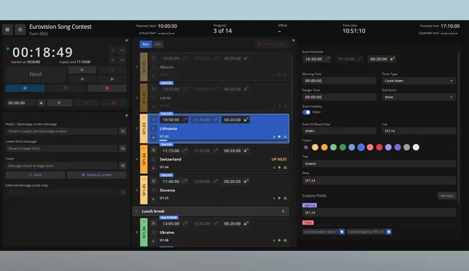This screenshot has height=271, width=469.
Task: Load Slovenia event with the down arrow icon
Action: pos(274,198)
